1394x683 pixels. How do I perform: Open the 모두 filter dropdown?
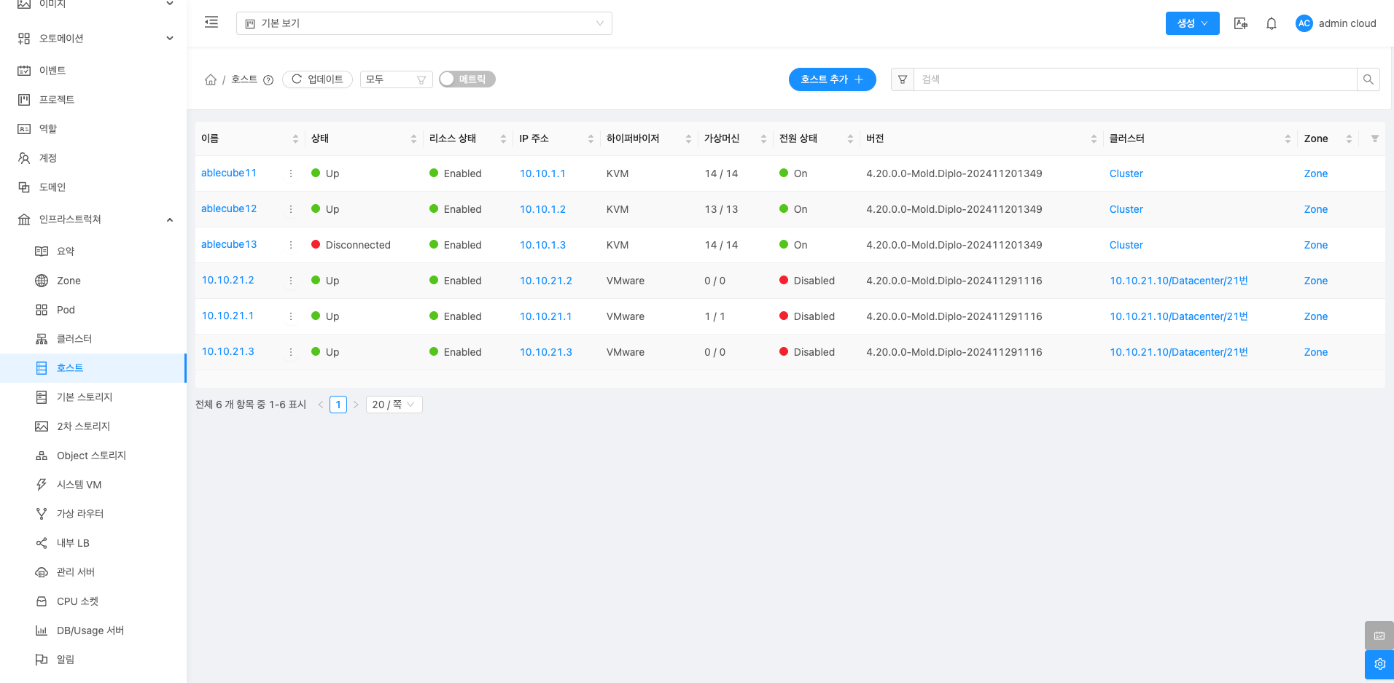[x=396, y=79]
